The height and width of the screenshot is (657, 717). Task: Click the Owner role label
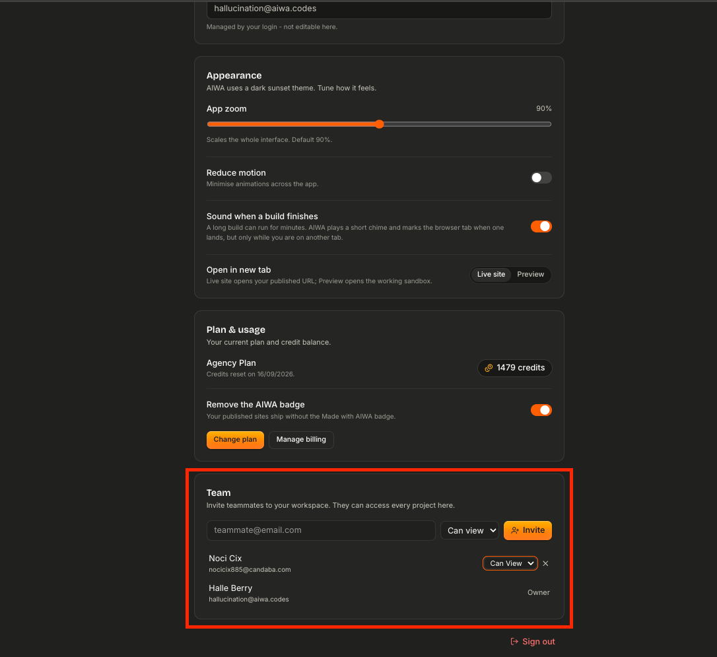click(x=539, y=592)
